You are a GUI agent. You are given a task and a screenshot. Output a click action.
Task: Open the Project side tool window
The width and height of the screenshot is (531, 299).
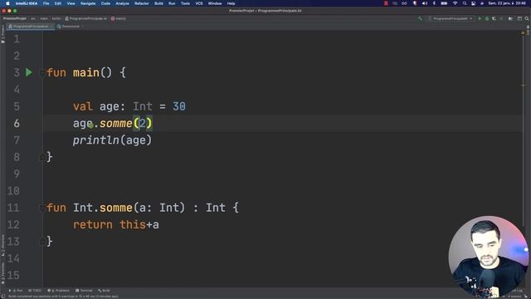(x=2, y=34)
